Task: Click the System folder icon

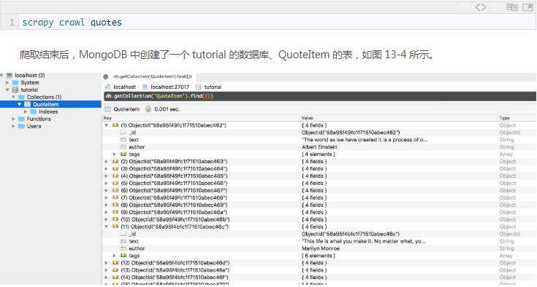Action: click(15, 82)
